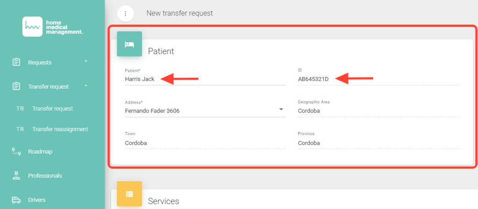The image size is (478, 209).
Task: Open the Professionals section
Action: coord(45,176)
